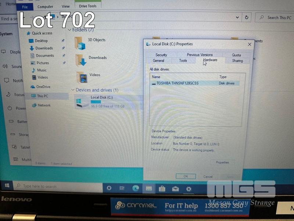Open Microsoft Store from the taskbar
Viewport: 294px width, 221px height.
click(x=162, y=189)
